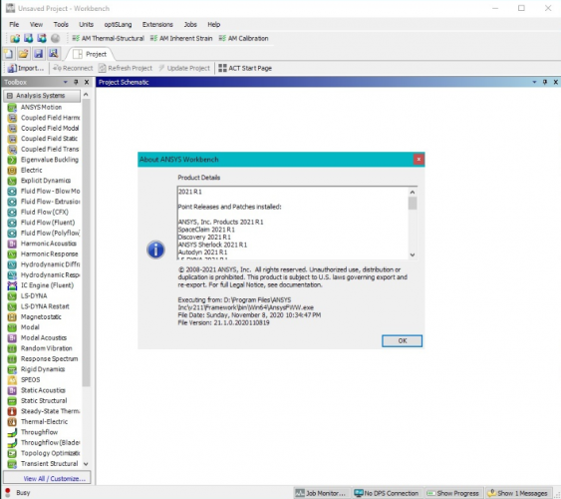Open the File menu
Screen dimensions: 561x499
[14, 24]
